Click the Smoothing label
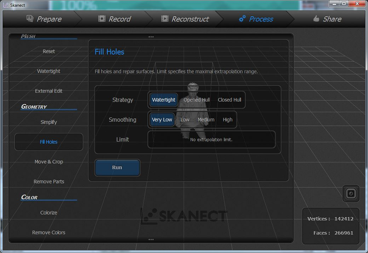This screenshot has height=253, width=368. pos(123,120)
